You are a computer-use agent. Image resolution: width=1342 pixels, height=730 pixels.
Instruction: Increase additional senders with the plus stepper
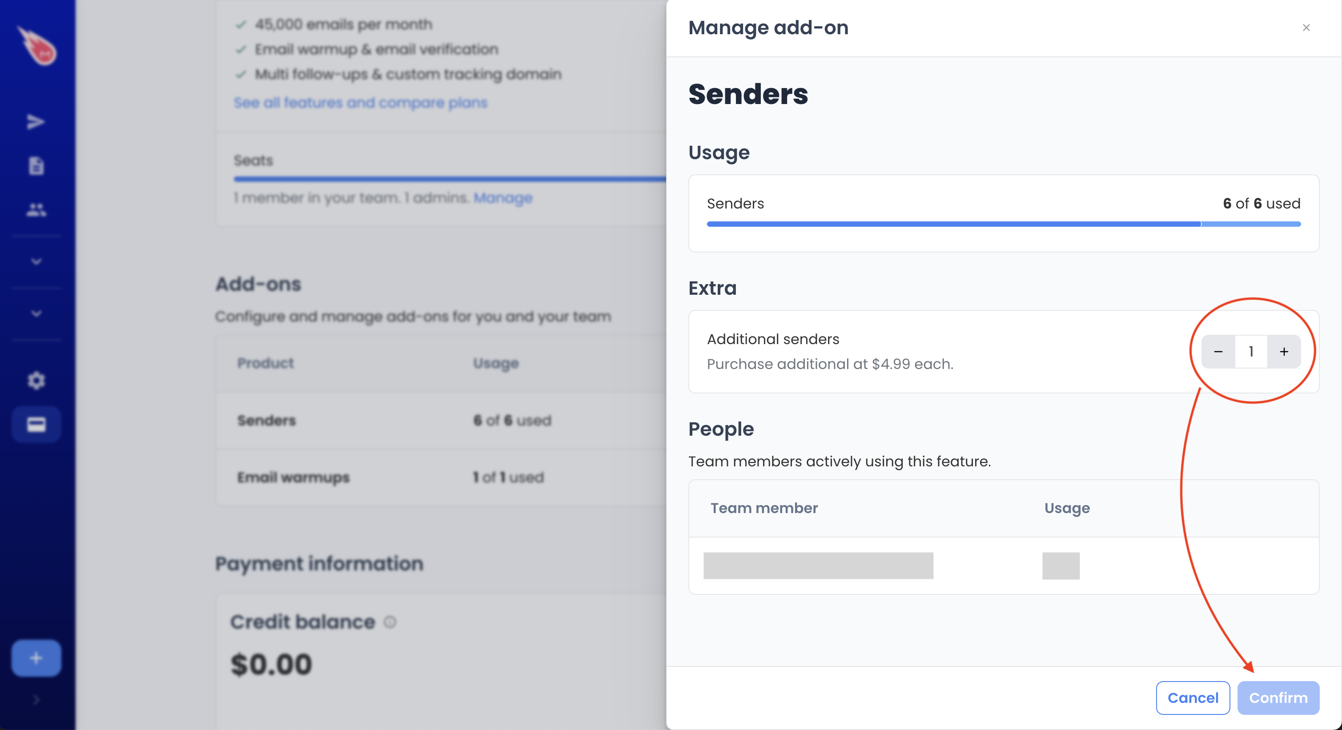pos(1284,352)
